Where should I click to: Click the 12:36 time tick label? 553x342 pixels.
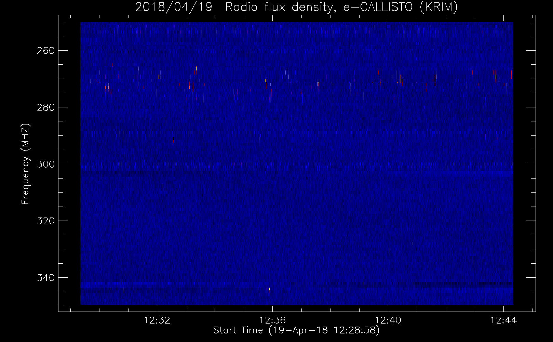(x=272, y=320)
